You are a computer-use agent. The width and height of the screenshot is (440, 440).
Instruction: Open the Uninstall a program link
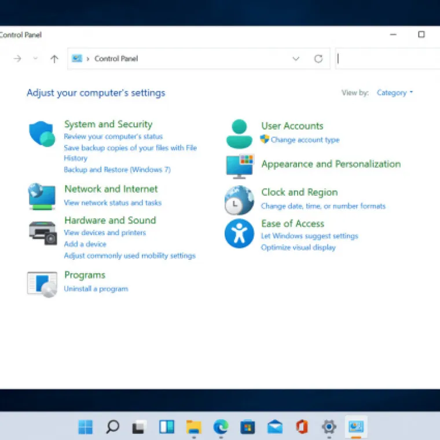96,289
